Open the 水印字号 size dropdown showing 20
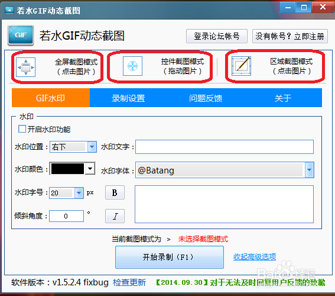This screenshot has height=296, width=335. [x=66, y=193]
